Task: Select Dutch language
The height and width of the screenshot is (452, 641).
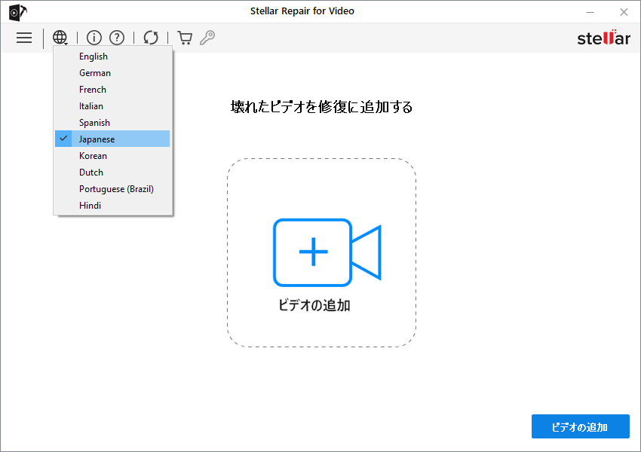Action: (112, 173)
